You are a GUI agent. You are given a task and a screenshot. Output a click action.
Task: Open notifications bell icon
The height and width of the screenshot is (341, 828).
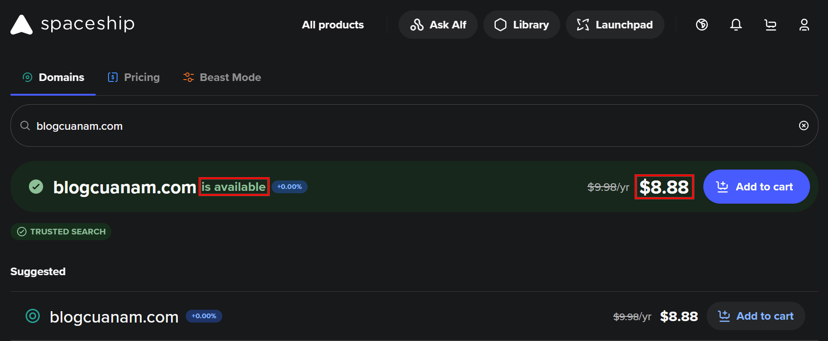coord(736,25)
